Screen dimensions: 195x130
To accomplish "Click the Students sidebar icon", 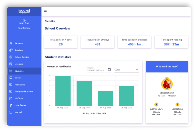I will point(11,44).
